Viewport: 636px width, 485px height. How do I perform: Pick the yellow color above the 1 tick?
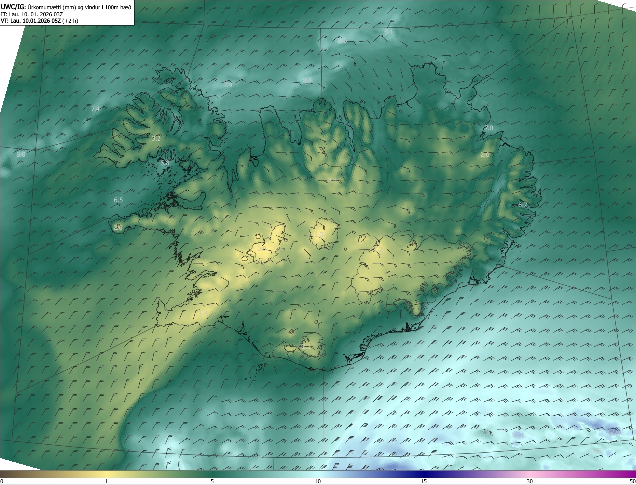click(106, 474)
